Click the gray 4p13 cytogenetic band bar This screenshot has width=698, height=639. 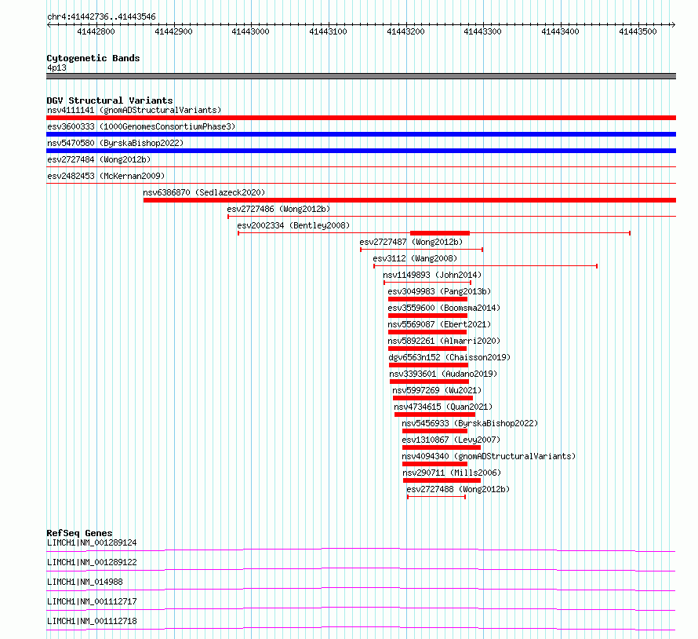[361, 76]
